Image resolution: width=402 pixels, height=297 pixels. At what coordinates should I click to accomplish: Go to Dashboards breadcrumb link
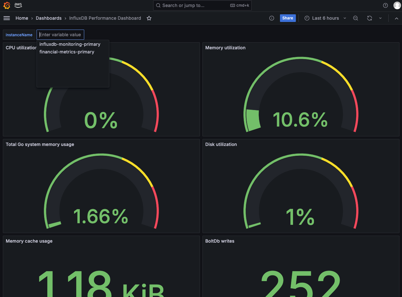pyautogui.click(x=49, y=18)
